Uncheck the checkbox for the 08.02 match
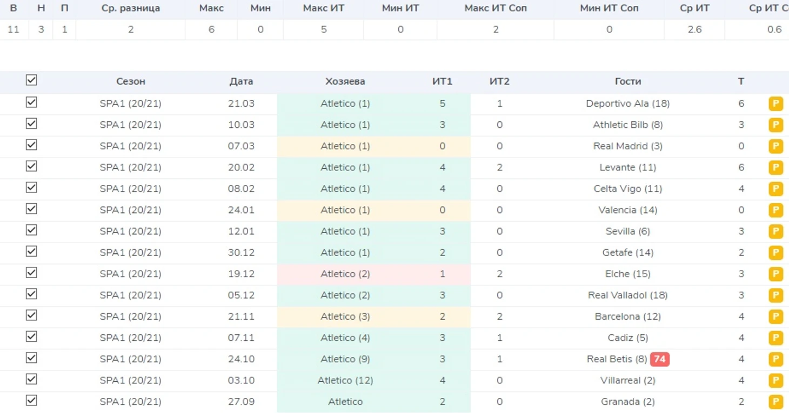This screenshot has height=413, width=789. coord(31,187)
